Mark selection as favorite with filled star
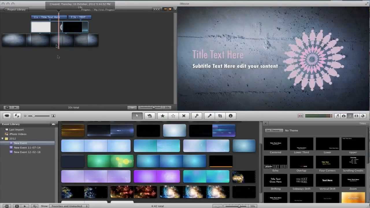The width and height of the screenshot is (370, 208). (x=162, y=116)
